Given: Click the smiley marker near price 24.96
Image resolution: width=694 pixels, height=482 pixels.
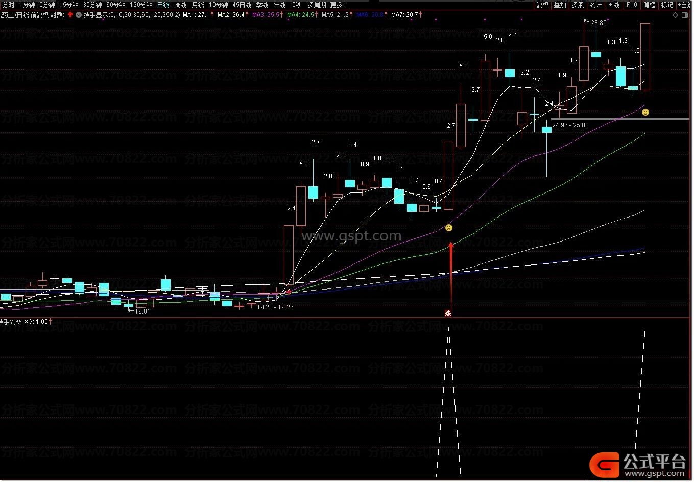Looking at the screenshot, I should pyautogui.click(x=645, y=112).
